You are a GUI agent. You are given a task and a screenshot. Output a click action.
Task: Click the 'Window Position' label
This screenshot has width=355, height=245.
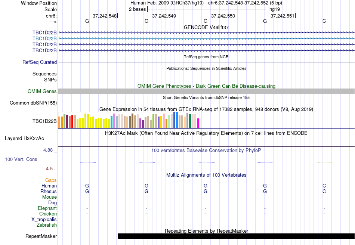(x=39, y=3)
